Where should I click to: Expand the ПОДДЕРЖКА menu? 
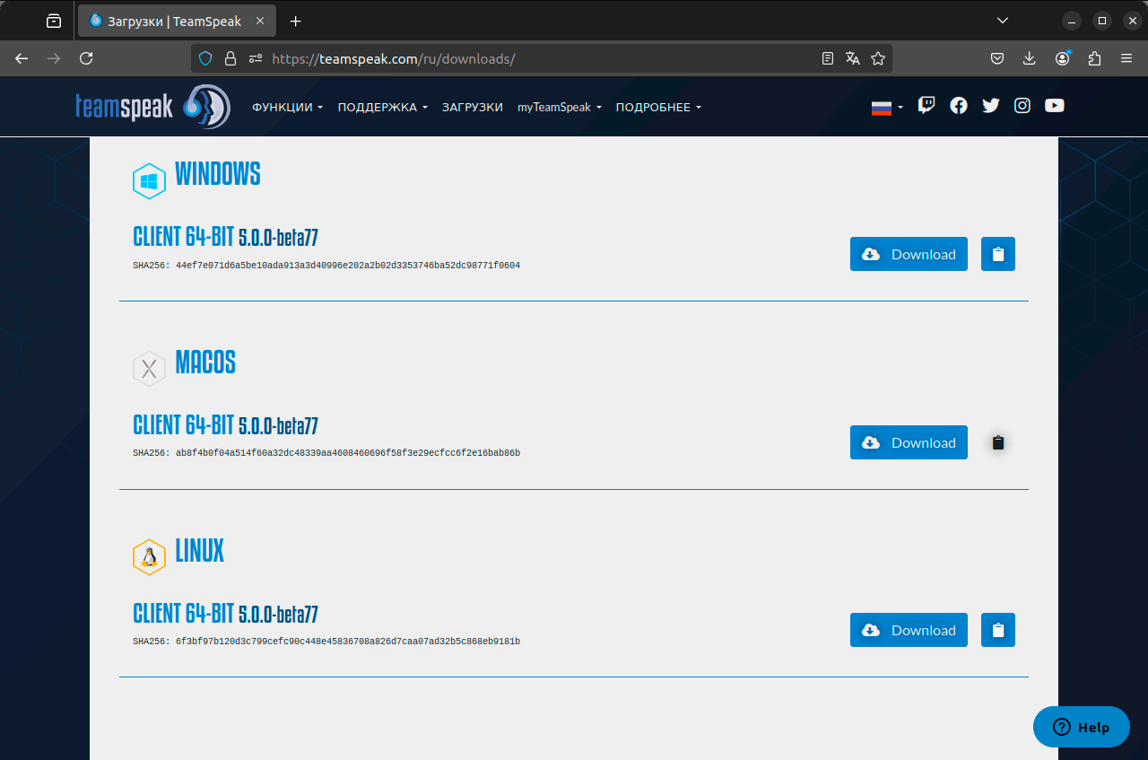tap(383, 108)
